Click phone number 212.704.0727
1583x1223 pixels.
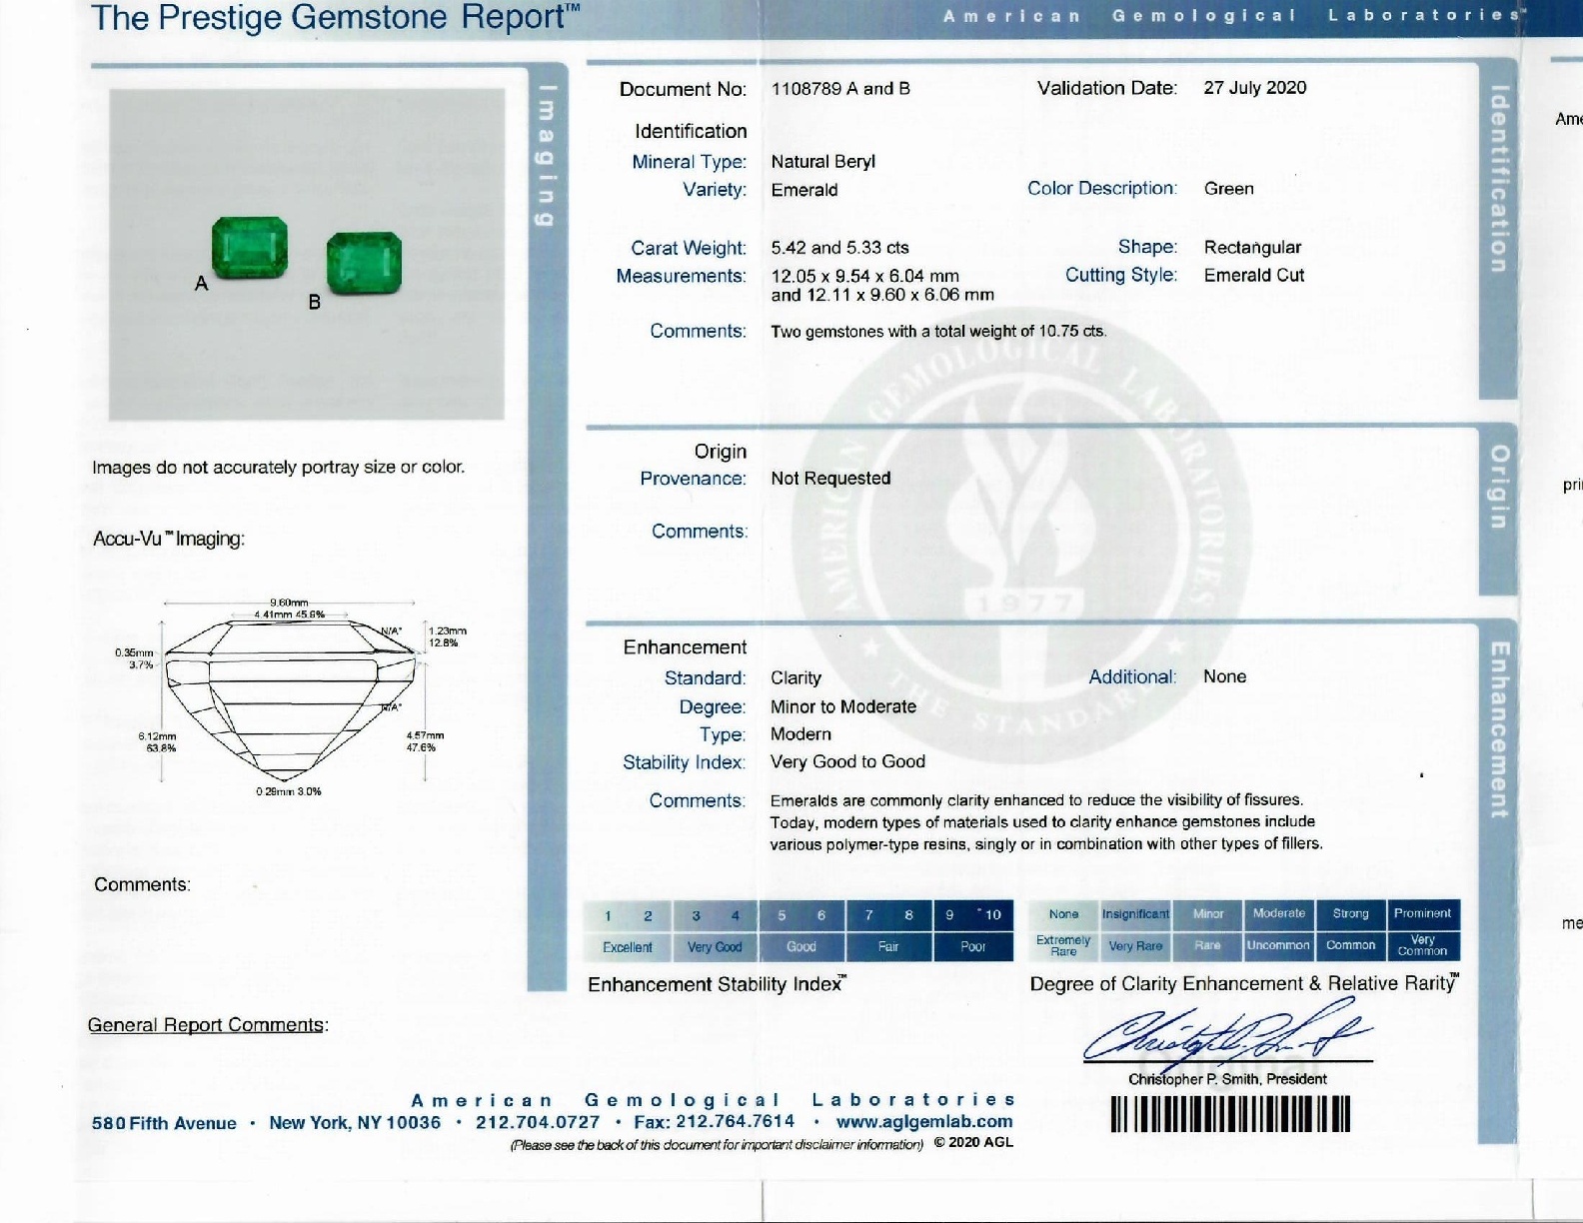click(x=538, y=1122)
